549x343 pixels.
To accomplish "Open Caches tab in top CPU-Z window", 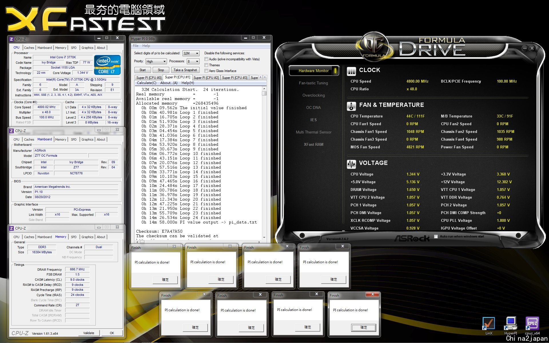I will 29,48.
